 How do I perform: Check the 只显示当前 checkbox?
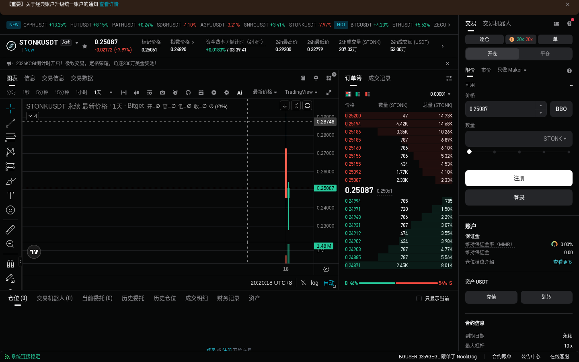coord(419,298)
